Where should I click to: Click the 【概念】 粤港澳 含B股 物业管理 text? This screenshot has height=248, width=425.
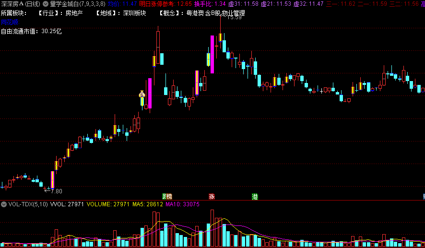[201, 13]
